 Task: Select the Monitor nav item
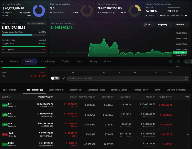(29, 61)
